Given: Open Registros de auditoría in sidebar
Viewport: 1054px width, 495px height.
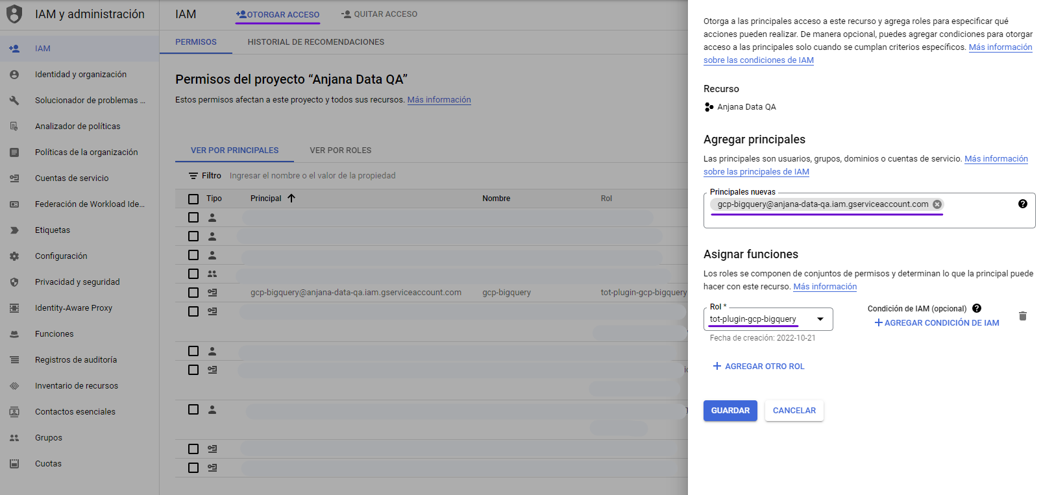Looking at the screenshot, I should (x=75, y=360).
